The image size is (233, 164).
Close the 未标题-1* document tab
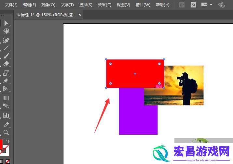(x=80, y=15)
